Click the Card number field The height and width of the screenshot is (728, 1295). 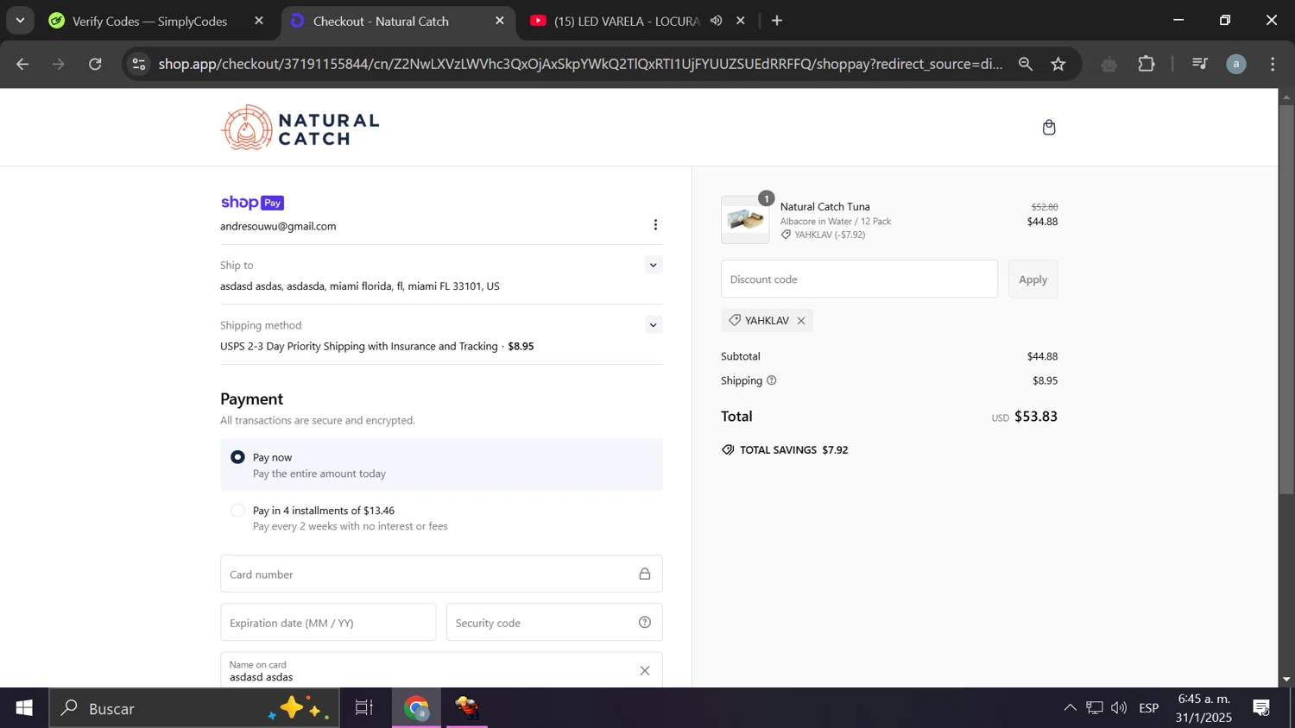(441, 574)
